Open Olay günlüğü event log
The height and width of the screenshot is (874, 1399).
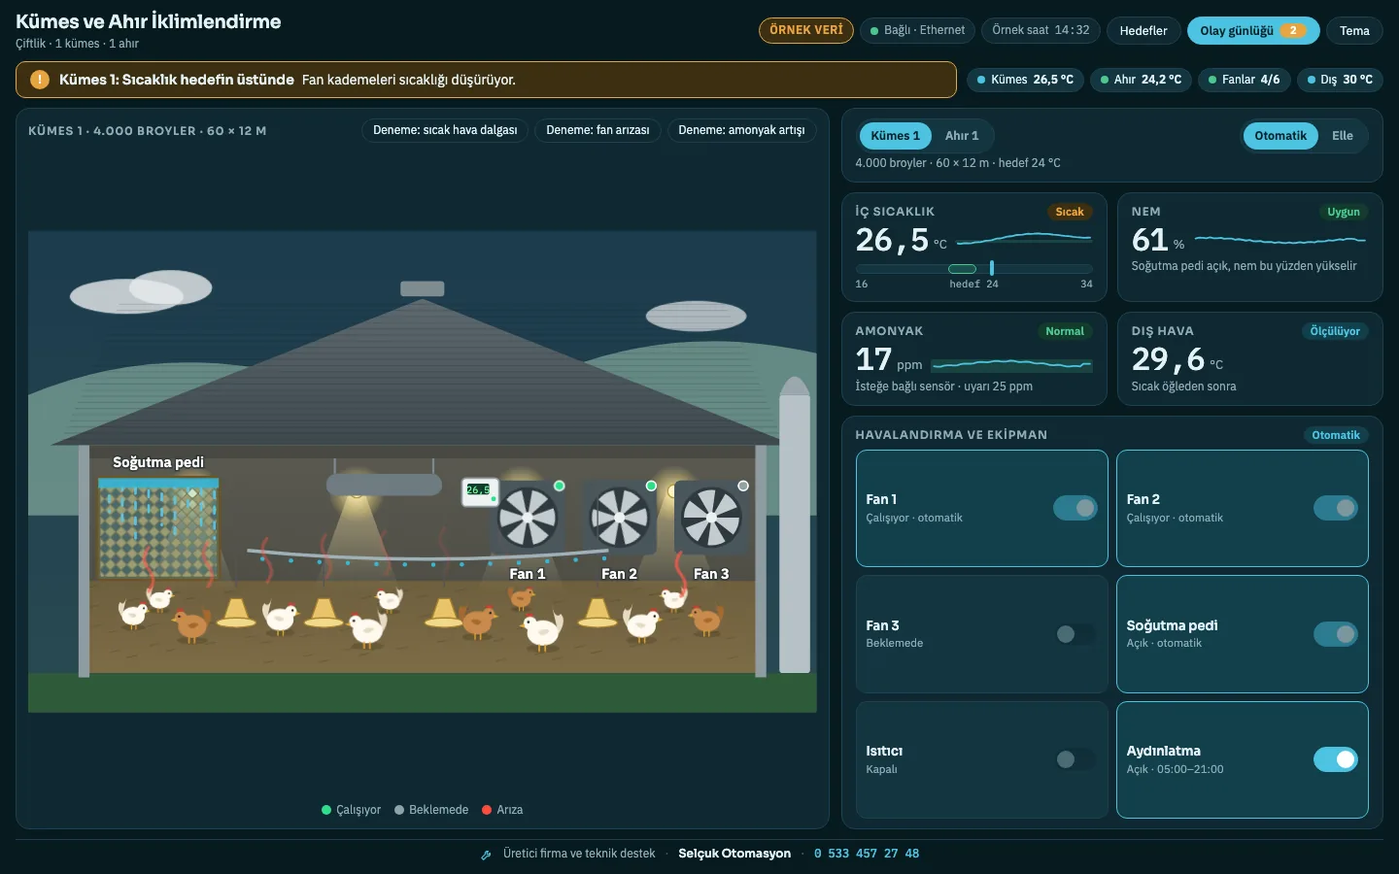coord(1253,31)
